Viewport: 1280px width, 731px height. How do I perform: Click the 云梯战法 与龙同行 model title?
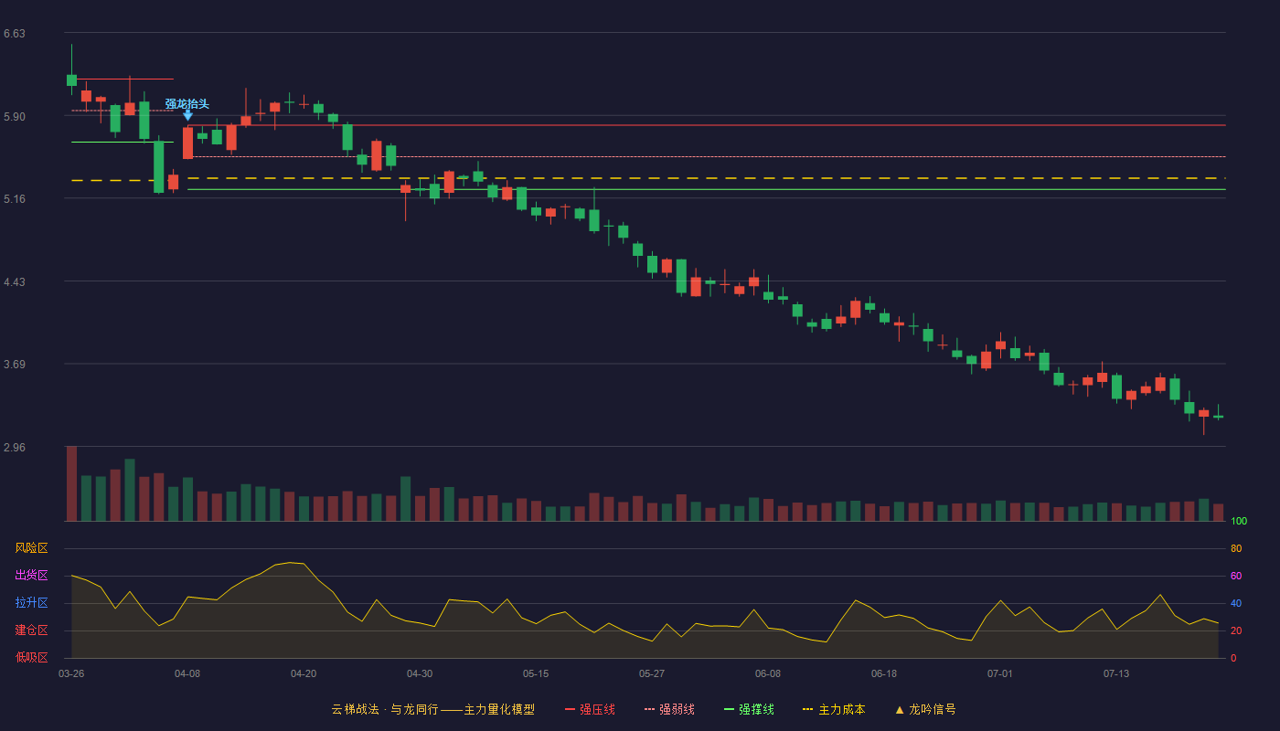click(x=432, y=709)
